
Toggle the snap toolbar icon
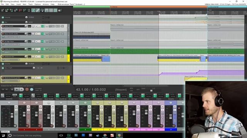(x=55, y=10)
